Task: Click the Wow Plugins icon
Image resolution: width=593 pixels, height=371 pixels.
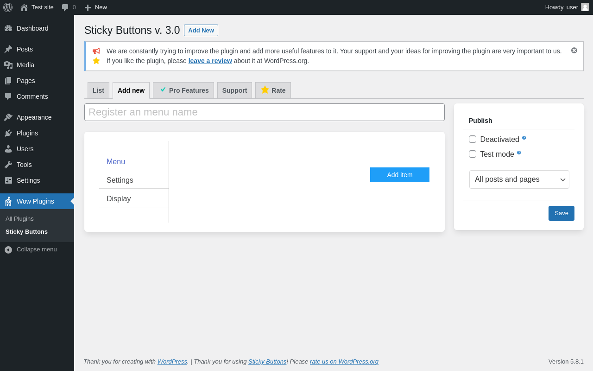Action: click(8, 201)
